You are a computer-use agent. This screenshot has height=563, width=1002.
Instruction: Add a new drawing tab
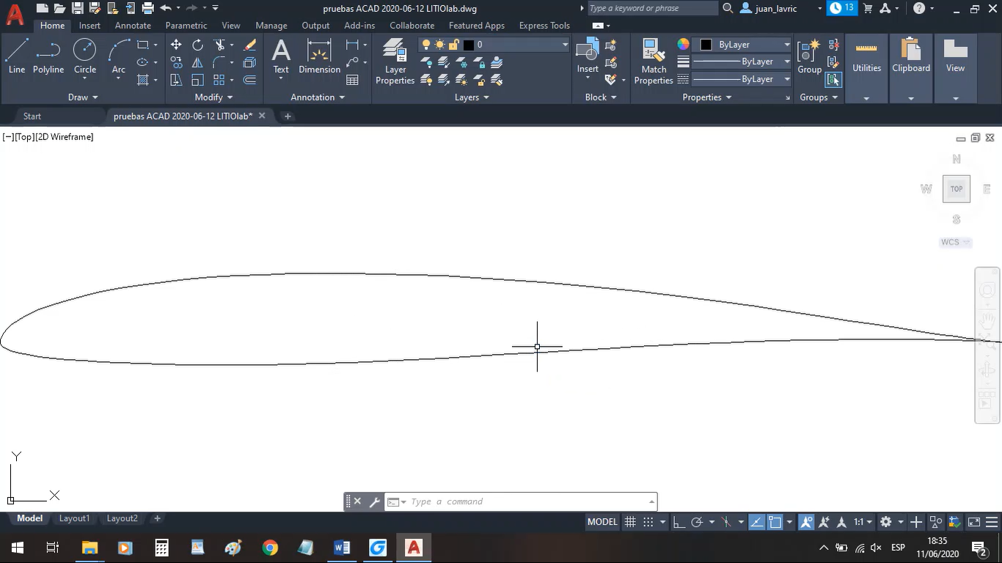[x=288, y=116]
